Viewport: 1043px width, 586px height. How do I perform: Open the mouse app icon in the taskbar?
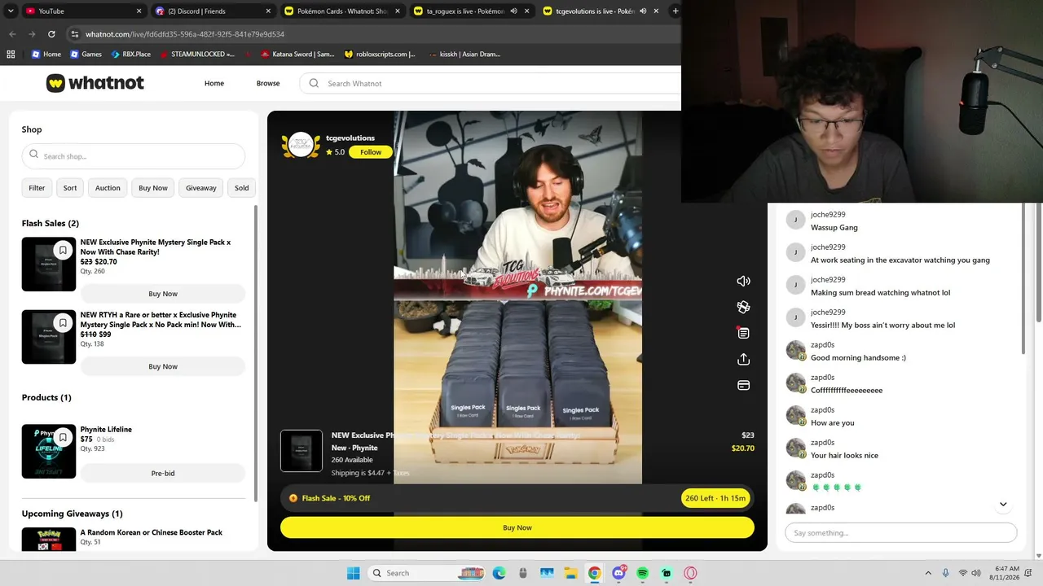(x=523, y=573)
